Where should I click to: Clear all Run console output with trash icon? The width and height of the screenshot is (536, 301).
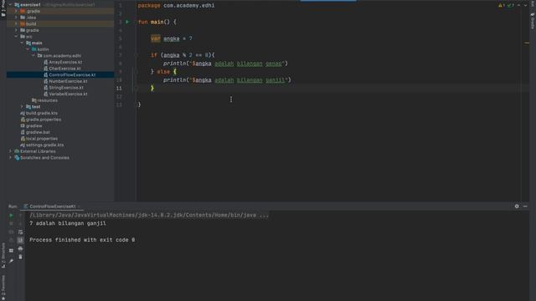tap(20, 257)
